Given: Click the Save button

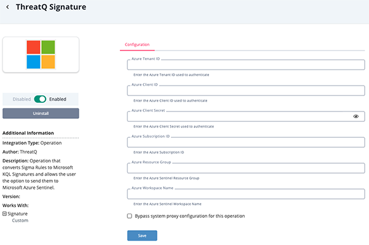Looking at the screenshot, I should pyautogui.click(x=142, y=236).
